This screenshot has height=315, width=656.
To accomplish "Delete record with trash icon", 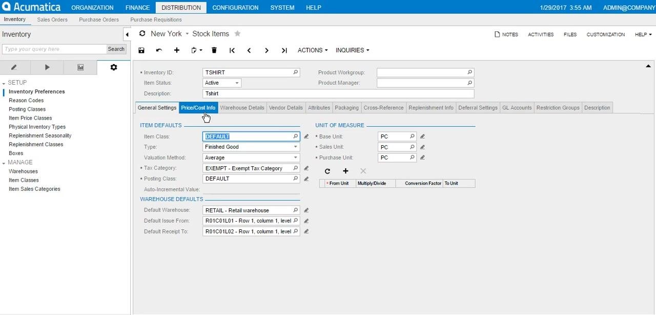I will point(214,50).
